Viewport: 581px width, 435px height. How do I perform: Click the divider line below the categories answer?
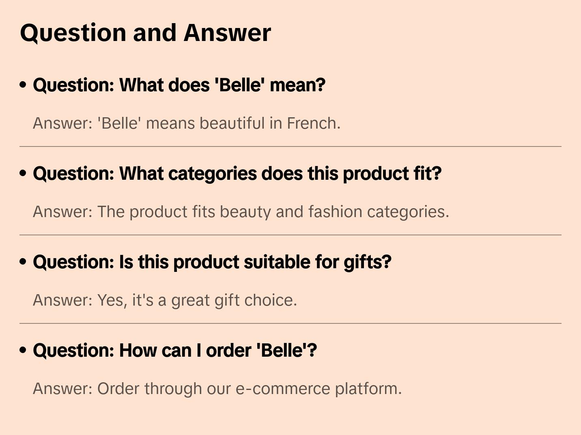290,235
